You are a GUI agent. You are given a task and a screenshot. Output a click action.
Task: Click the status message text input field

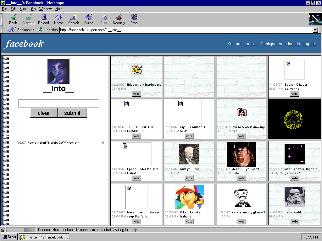(58, 103)
